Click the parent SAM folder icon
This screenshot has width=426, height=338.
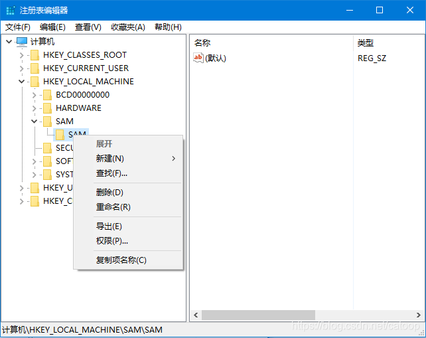(47, 122)
